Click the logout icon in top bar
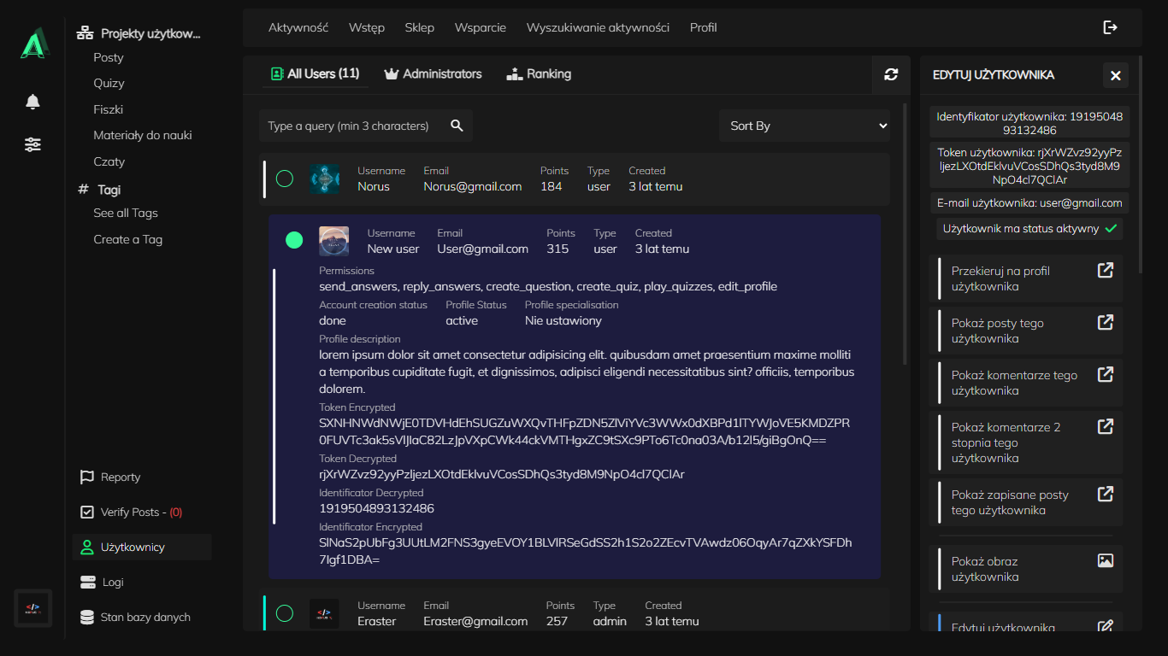Viewport: 1168px width, 656px height. [1110, 27]
